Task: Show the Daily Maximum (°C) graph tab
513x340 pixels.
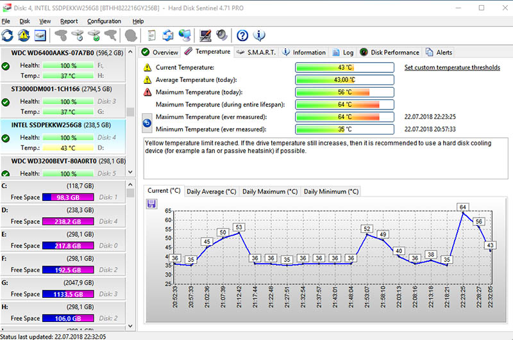Action: tap(269, 191)
